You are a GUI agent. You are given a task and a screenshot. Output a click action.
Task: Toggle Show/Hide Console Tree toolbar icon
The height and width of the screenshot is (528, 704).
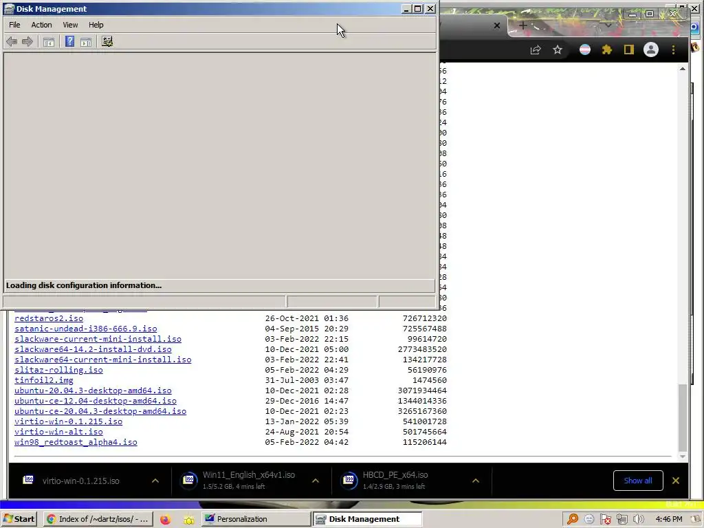pos(49,42)
